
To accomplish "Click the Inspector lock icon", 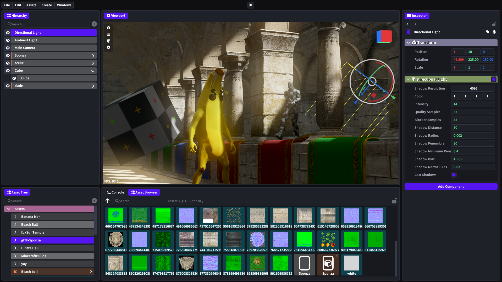I will [494, 24].
